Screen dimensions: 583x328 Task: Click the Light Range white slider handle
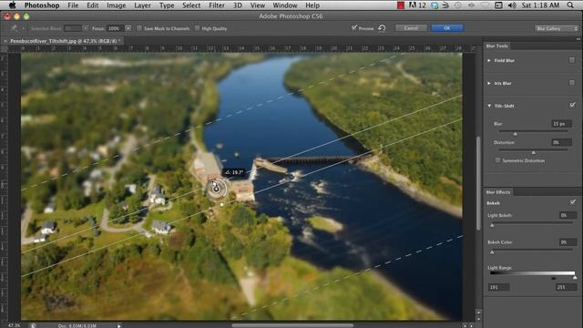pyautogui.click(x=575, y=278)
